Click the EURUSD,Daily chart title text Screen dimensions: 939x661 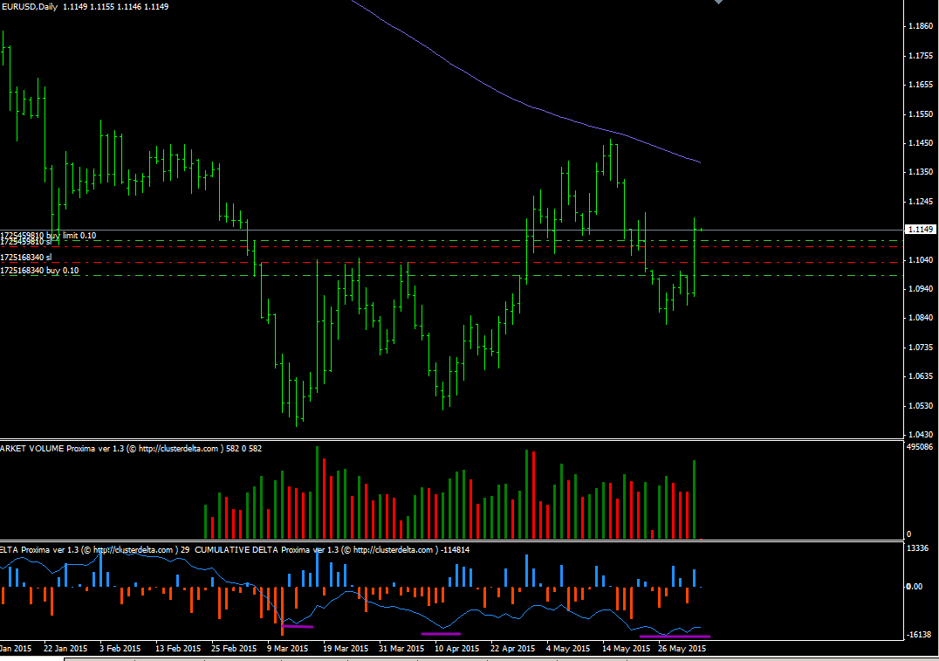point(31,7)
